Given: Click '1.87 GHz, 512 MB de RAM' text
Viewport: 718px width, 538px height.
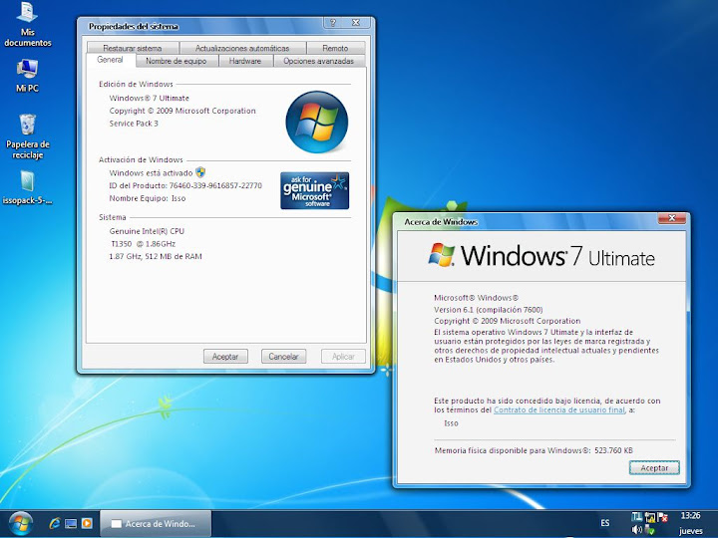Looking at the screenshot, I should [x=156, y=257].
